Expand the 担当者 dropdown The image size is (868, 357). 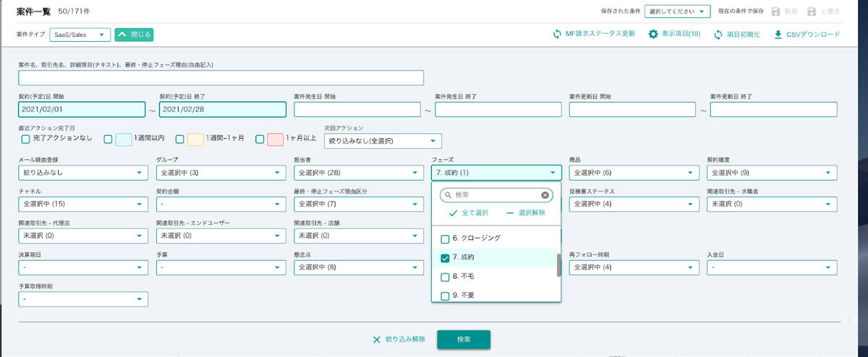(x=358, y=173)
